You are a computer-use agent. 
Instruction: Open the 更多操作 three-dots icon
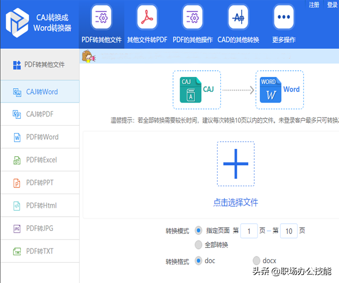[x=284, y=18]
